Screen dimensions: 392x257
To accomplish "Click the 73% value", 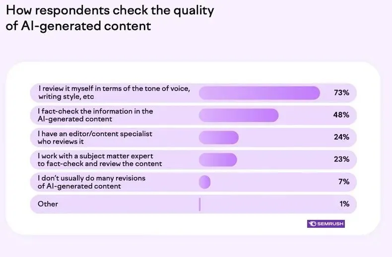I will [x=342, y=93].
